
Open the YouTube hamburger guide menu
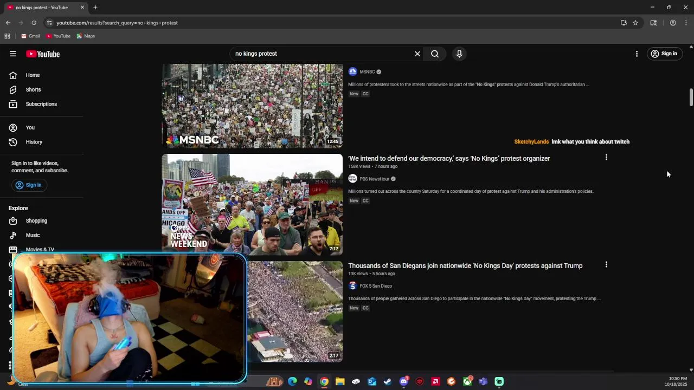[x=13, y=54]
